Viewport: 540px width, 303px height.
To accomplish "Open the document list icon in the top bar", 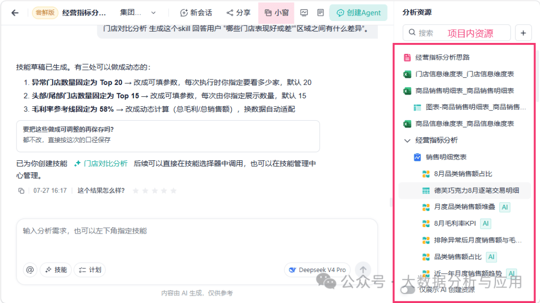I will pyautogui.click(x=320, y=12).
